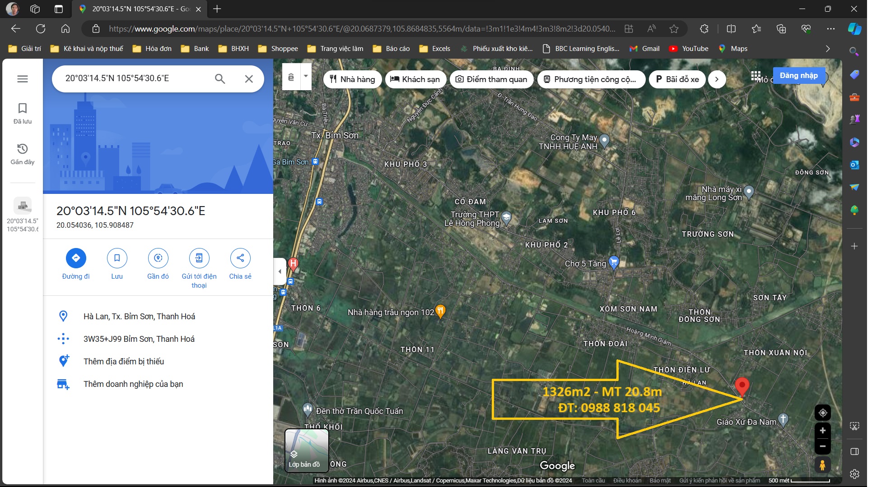Viewport: 872px width, 487px height.
Task: Click the search magnifier in Maps box
Action: (x=220, y=79)
